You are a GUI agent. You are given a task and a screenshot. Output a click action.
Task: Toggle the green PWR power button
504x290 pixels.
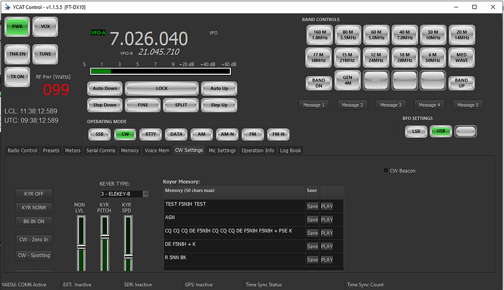pyautogui.click(x=17, y=27)
